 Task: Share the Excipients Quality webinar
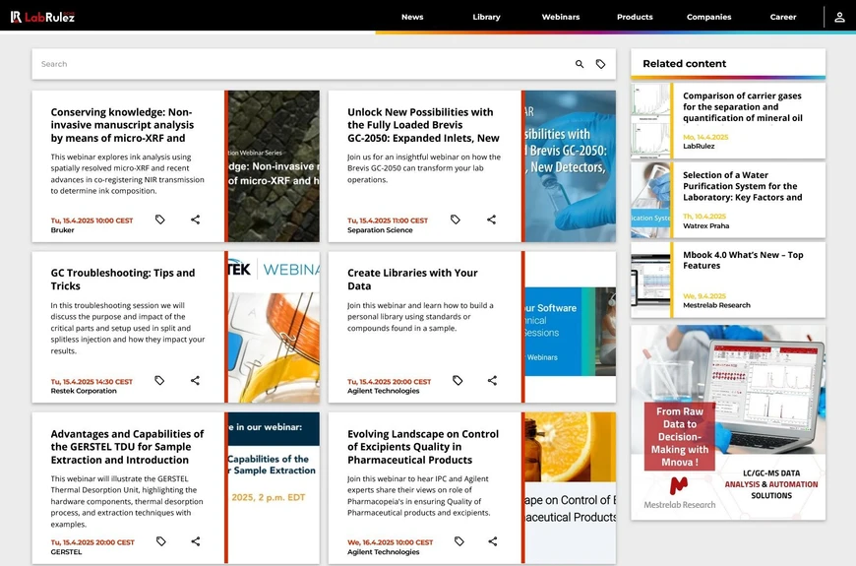tap(492, 541)
